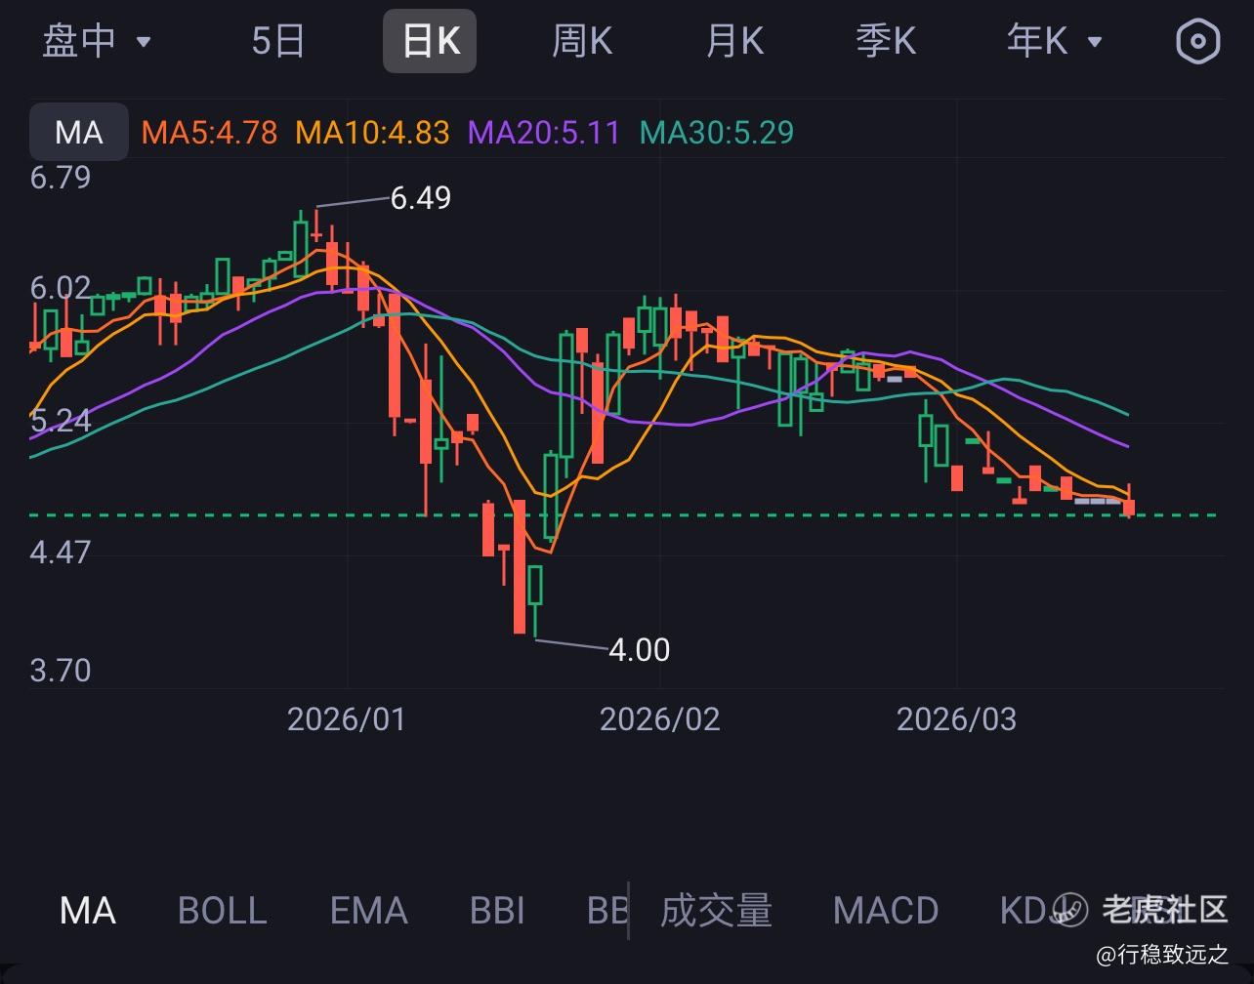Click the 4.47 price axis label
Screen dimensions: 1254x984
click(x=61, y=553)
